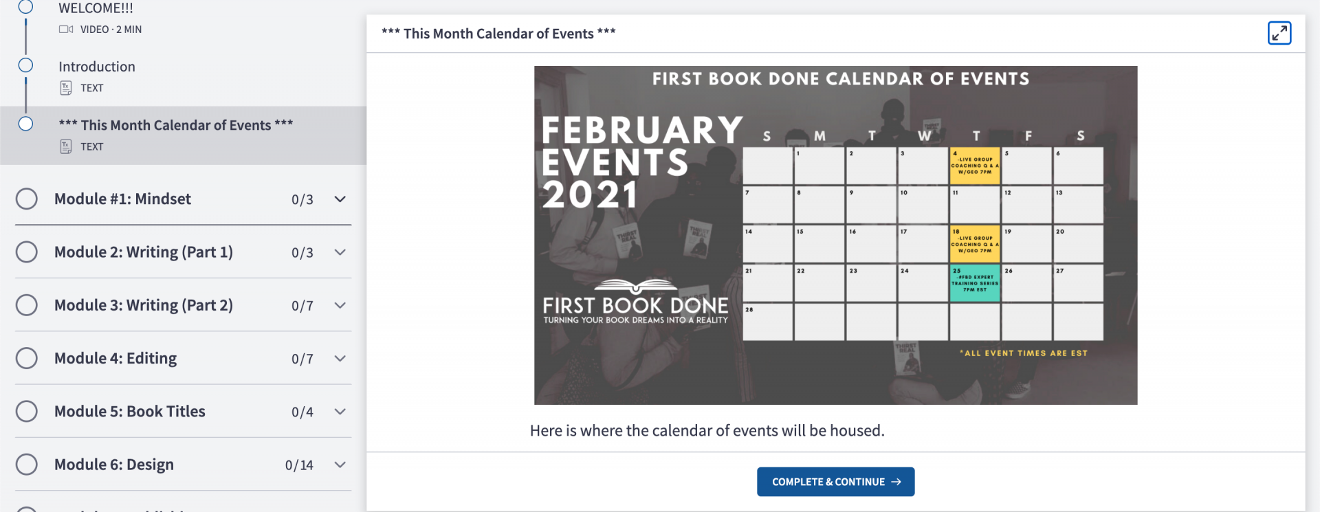Click Module 2: Writing (Part 1) circle
The height and width of the screenshot is (512, 1320).
click(x=27, y=252)
